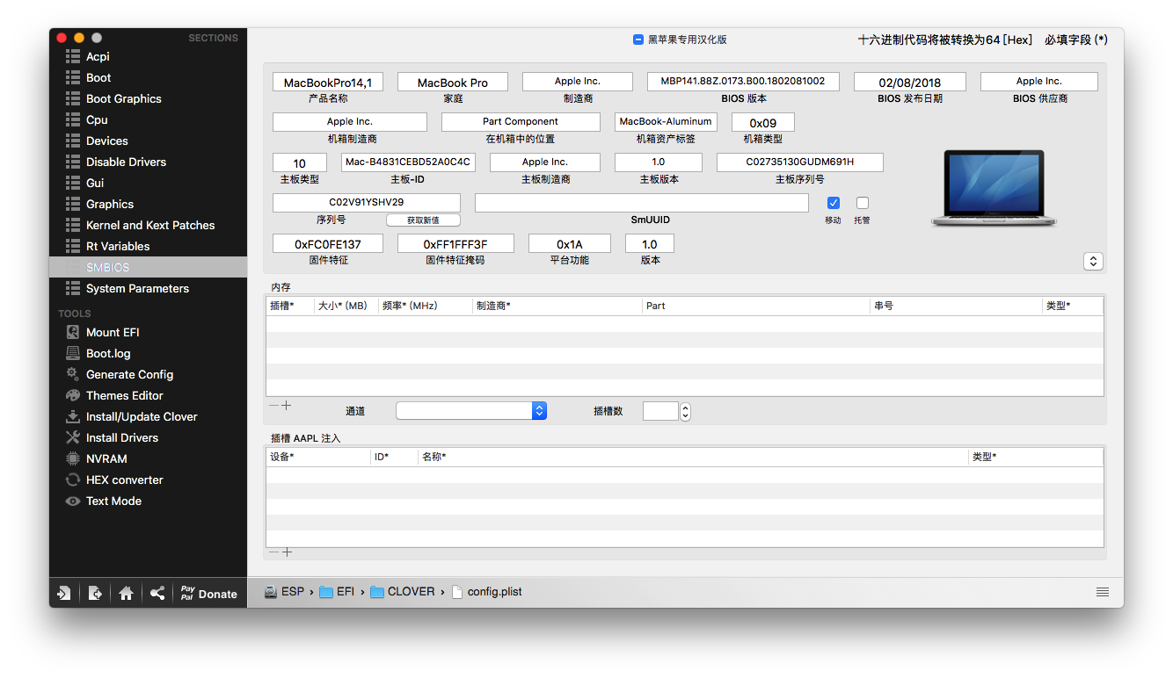The height and width of the screenshot is (678, 1173).
Task: Enable the 托管 (Trust) checkbox
Action: click(x=863, y=203)
